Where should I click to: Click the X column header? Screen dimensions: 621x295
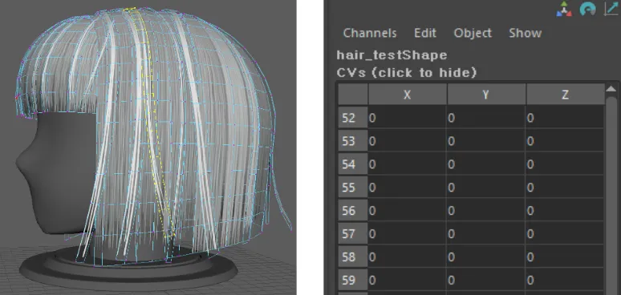(x=407, y=95)
